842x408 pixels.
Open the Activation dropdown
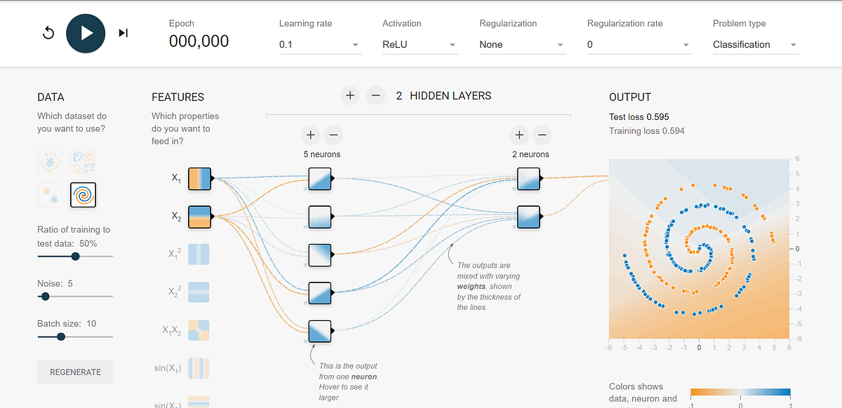click(x=420, y=44)
